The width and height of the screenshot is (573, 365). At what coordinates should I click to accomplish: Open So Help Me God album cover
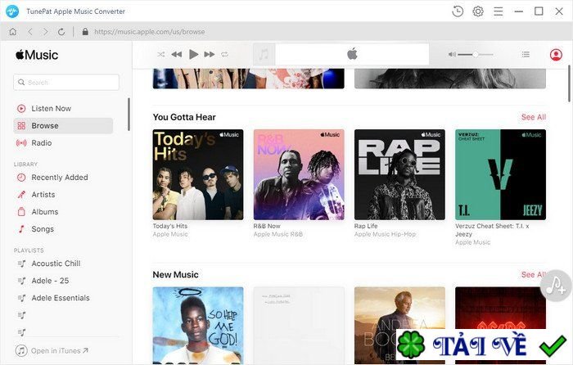(x=198, y=325)
